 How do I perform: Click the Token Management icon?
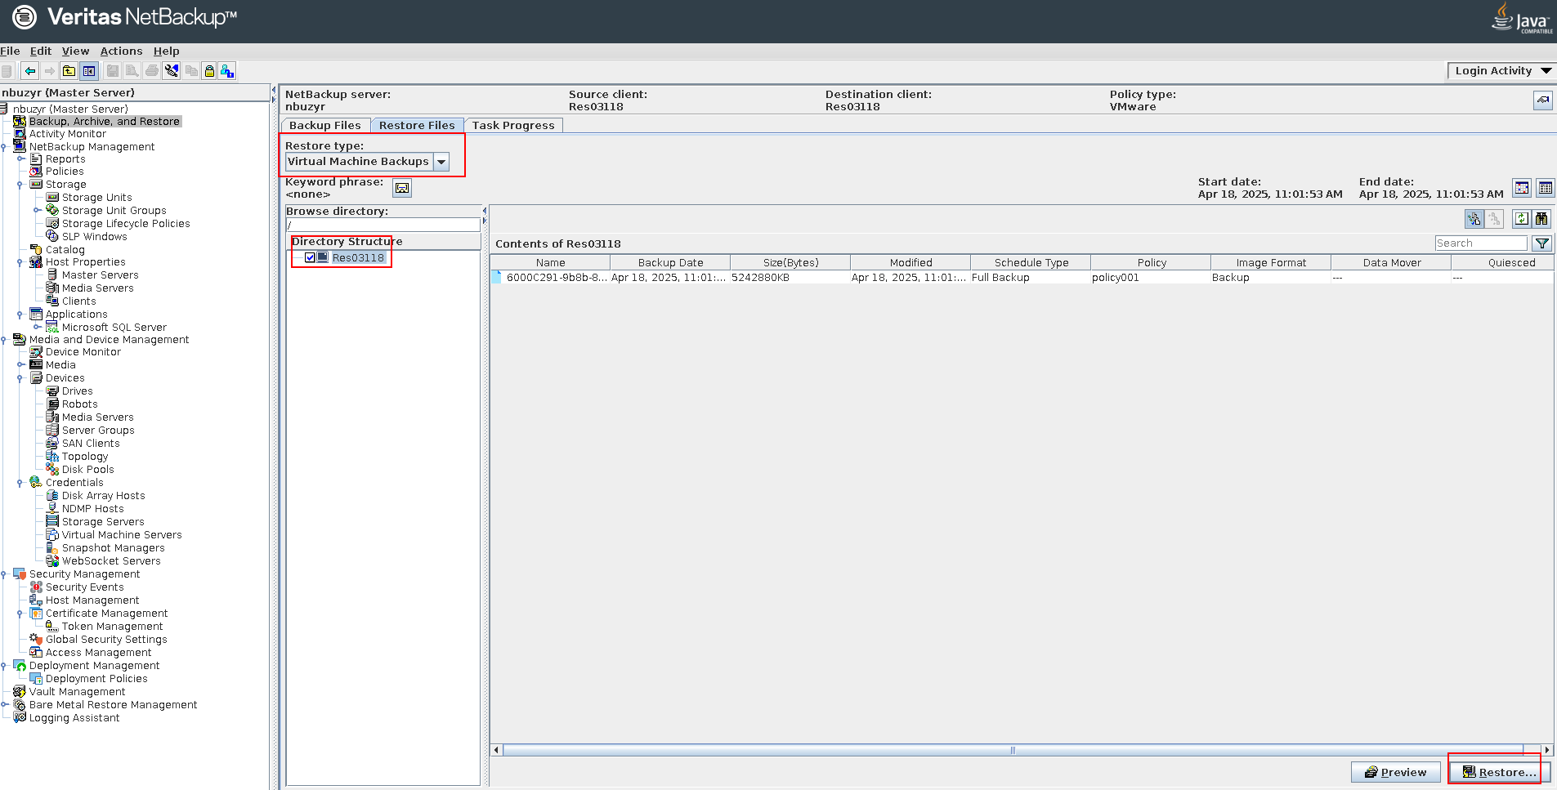coord(52,627)
